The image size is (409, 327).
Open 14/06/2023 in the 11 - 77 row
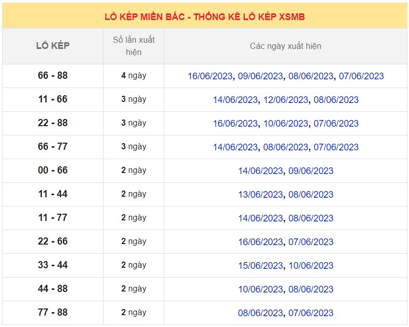click(261, 218)
